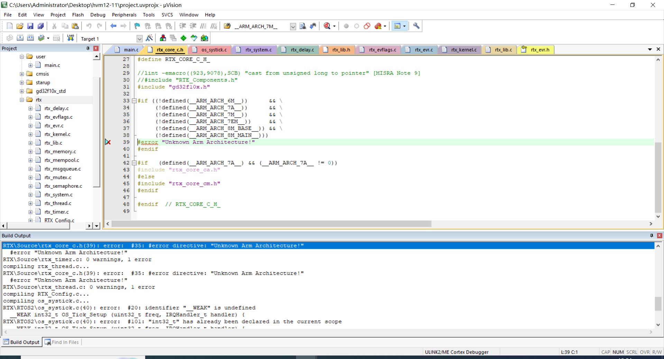Viewport: 664px width, 359px height.
Task: Expand the gd32f10x_std folder
Action: [22, 91]
